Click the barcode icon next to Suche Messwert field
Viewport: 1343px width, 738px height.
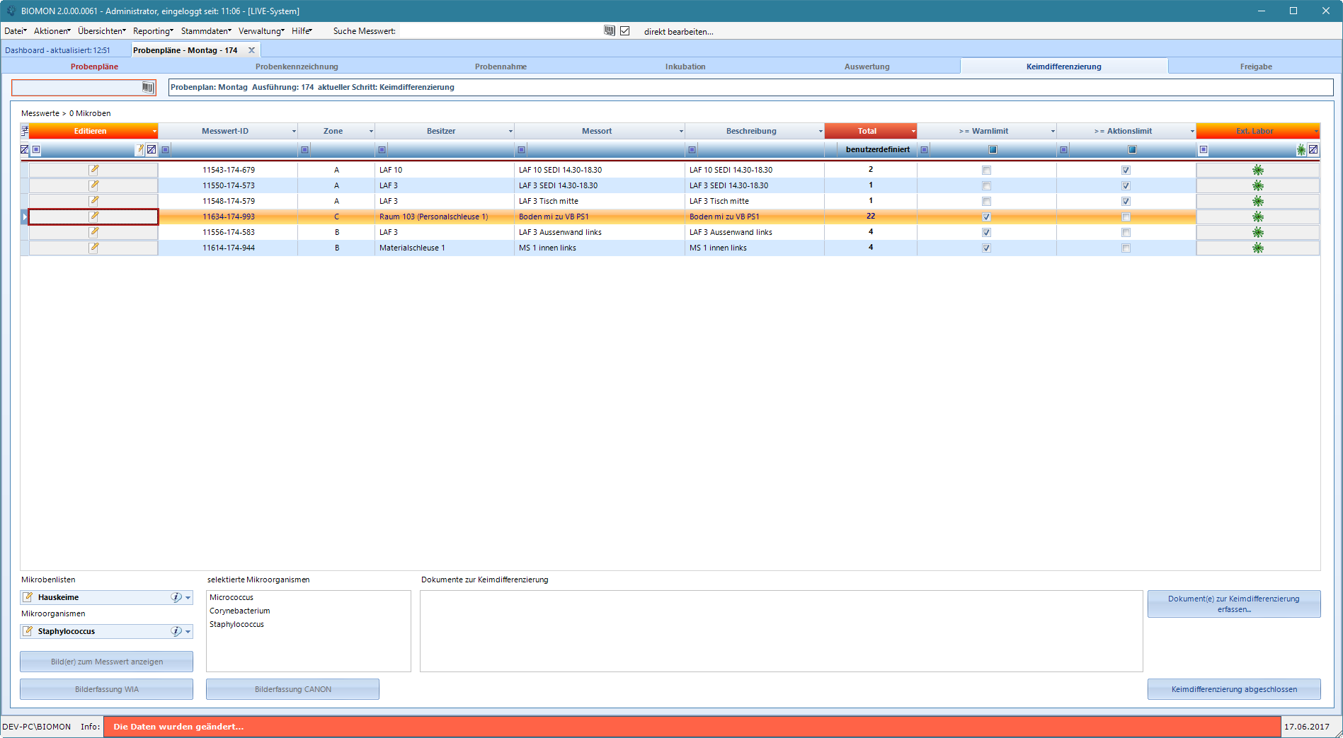tap(610, 30)
